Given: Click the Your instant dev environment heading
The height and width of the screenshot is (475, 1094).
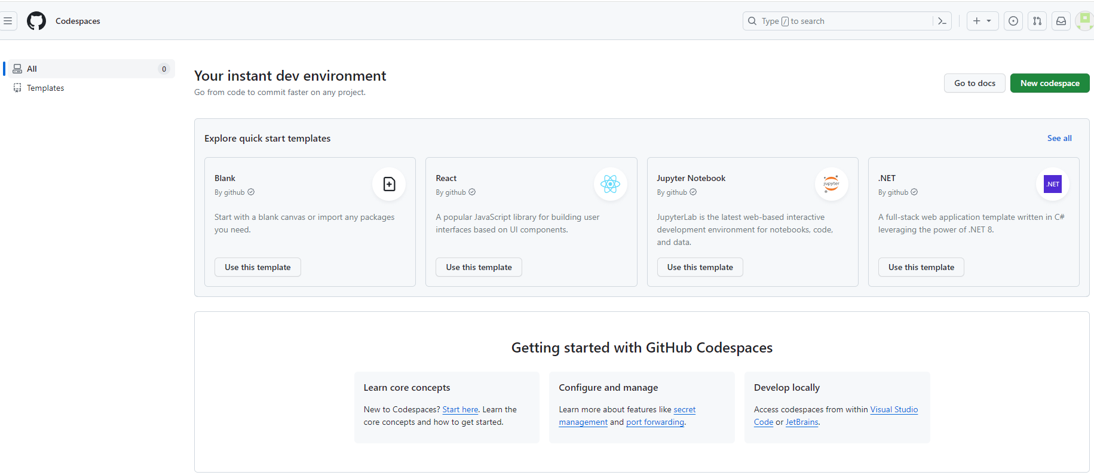Looking at the screenshot, I should [290, 76].
